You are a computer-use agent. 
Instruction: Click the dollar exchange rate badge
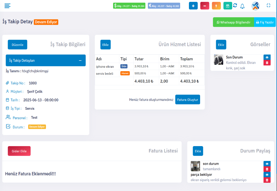coord(129,6)
